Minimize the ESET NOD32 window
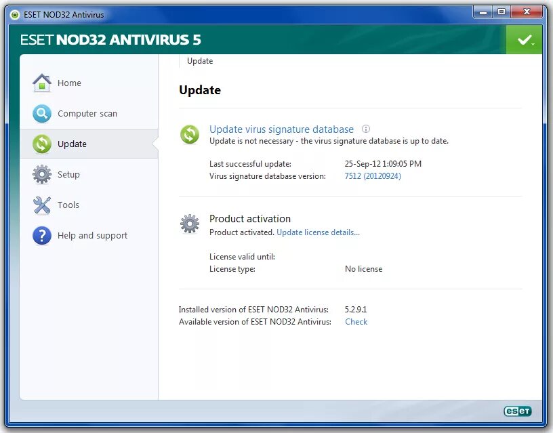 tap(483, 12)
